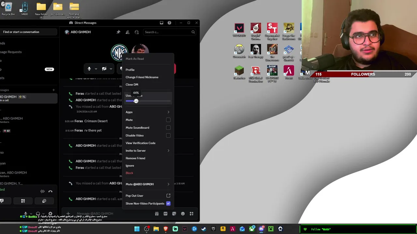The height and width of the screenshot is (234, 417).
Task: Toggle Mute Soundboard checkbox
Action: point(168,128)
